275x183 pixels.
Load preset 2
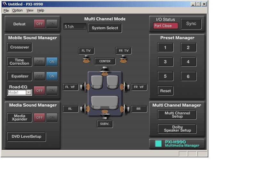[x=188, y=48]
